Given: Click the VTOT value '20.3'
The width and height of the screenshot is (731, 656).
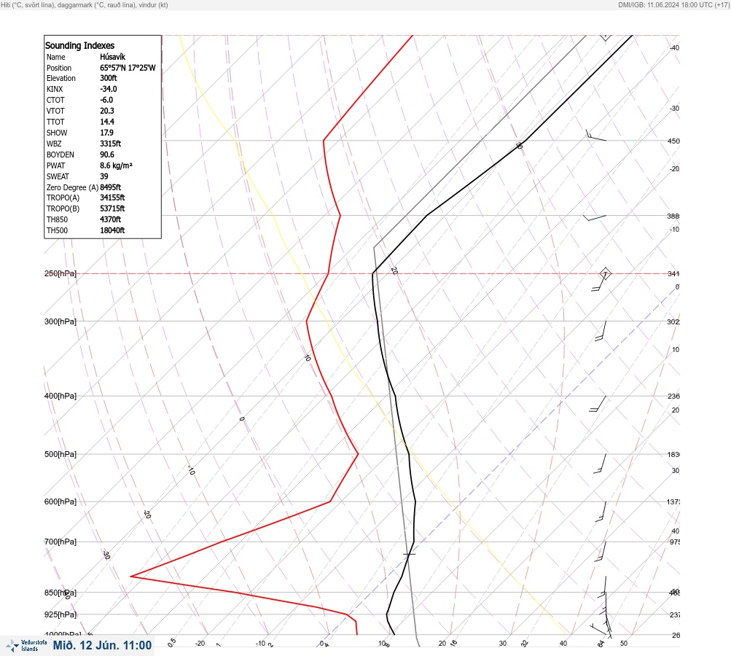Looking at the screenshot, I should [x=106, y=111].
